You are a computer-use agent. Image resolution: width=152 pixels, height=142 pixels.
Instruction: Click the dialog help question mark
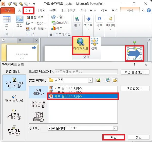(135, 65)
